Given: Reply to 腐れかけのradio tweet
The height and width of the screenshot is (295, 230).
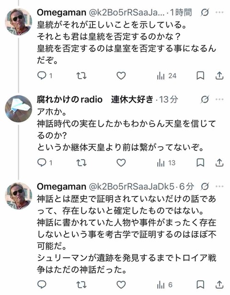Looking at the screenshot, I should tap(45, 163).
